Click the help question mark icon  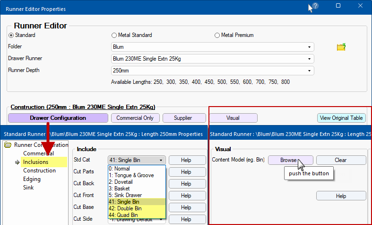(x=315, y=6)
